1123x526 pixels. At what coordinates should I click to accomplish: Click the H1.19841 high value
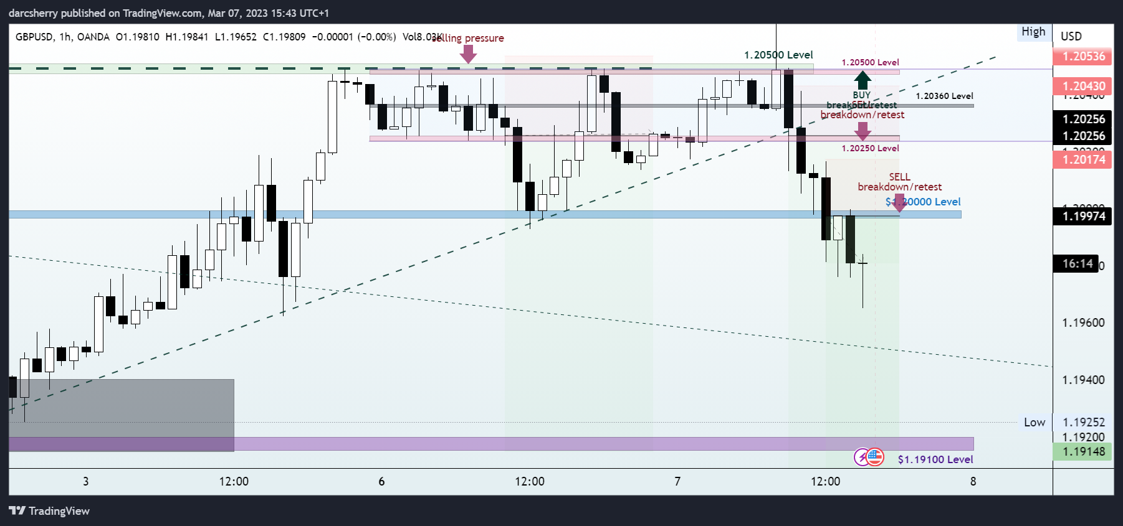[187, 37]
